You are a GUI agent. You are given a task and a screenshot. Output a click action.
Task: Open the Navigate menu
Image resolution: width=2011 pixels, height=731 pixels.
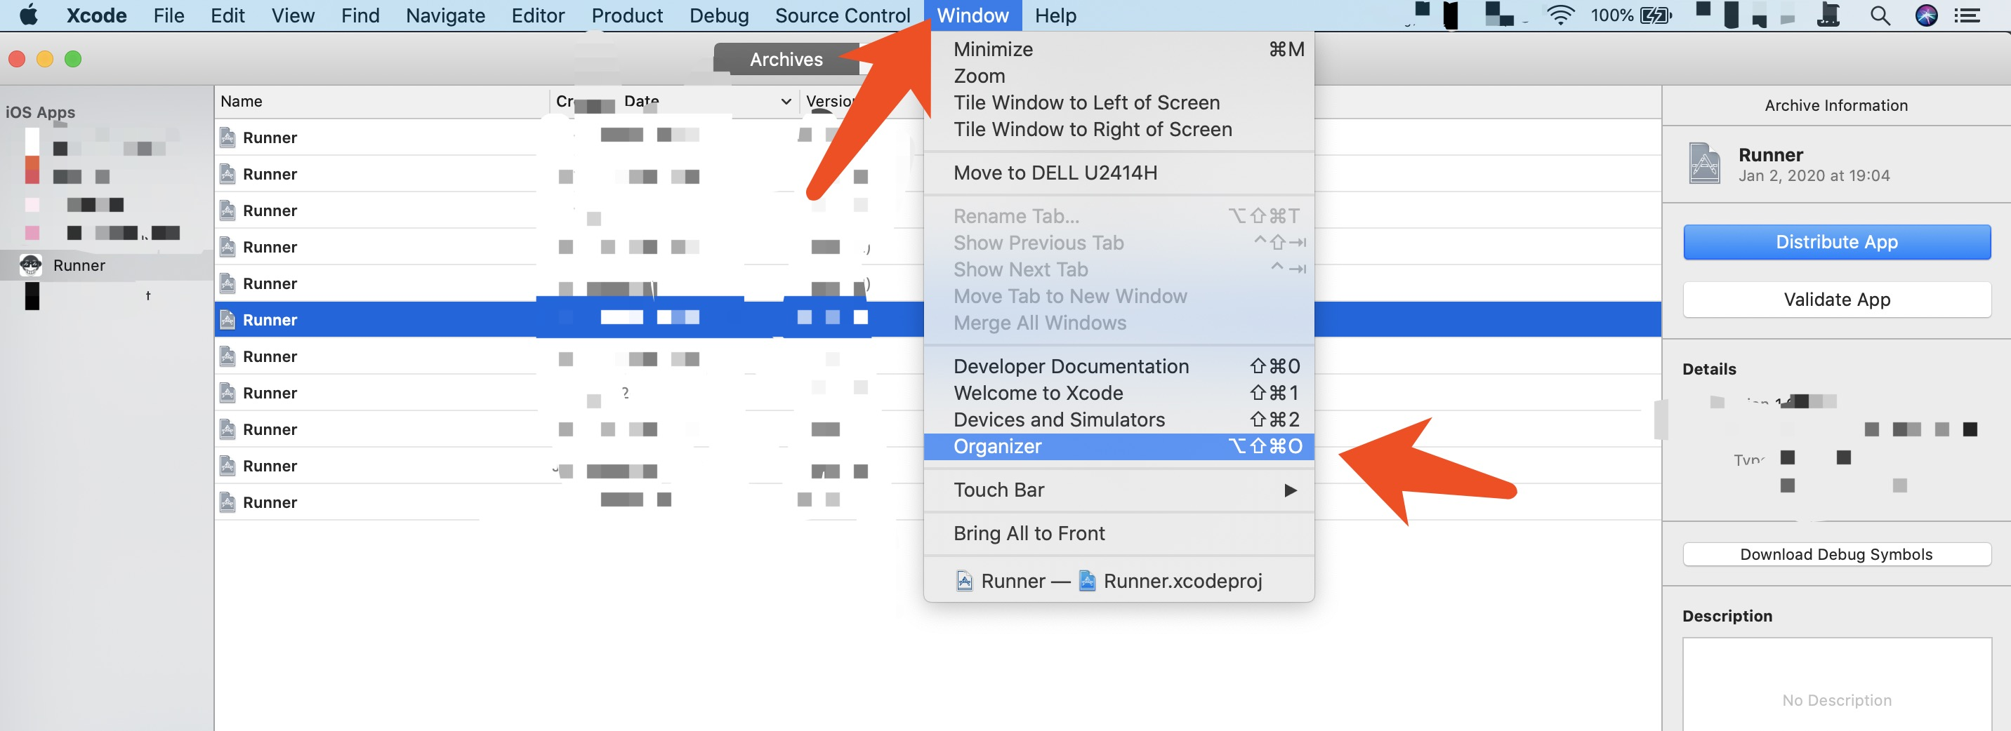pos(445,15)
